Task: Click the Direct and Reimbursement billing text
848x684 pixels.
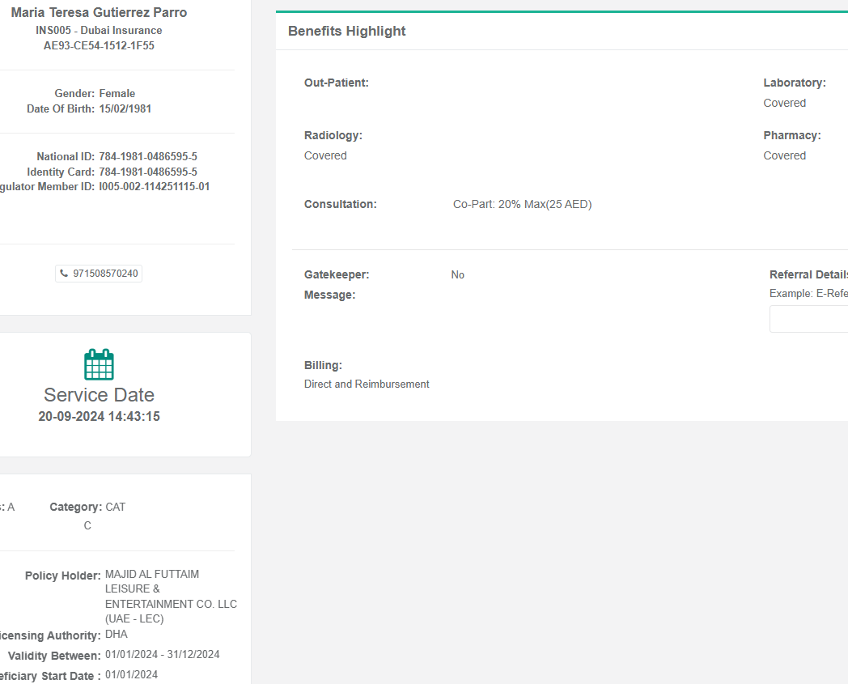Action: click(x=367, y=384)
